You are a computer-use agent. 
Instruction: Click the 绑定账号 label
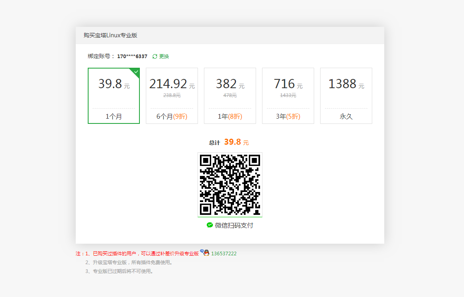(x=101, y=56)
